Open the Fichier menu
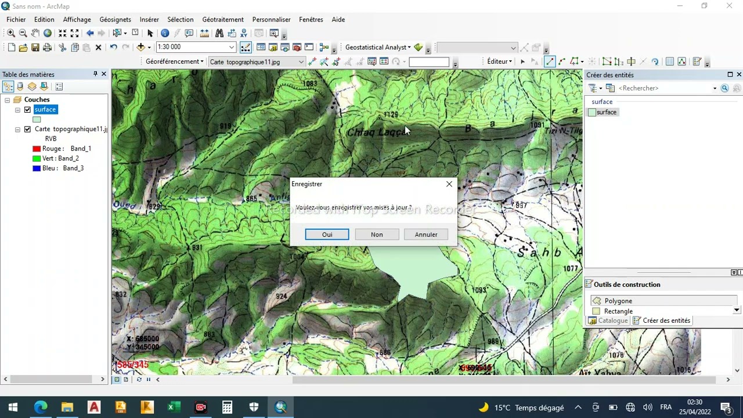 [x=16, y=19]
